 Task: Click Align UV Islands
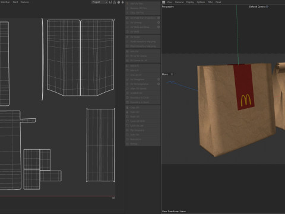143,89
